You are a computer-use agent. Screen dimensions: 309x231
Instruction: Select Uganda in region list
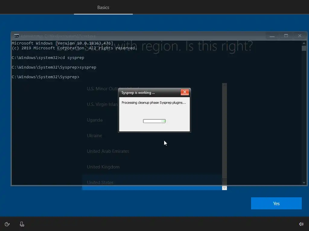pos(152,120)
